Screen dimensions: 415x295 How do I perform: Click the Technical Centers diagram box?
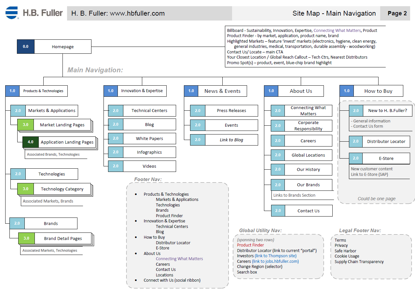142,111
